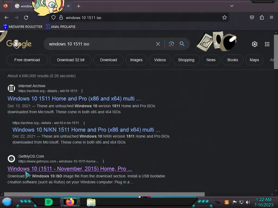Open the ANAL PROLAPSE bookmark

point(61,27)
